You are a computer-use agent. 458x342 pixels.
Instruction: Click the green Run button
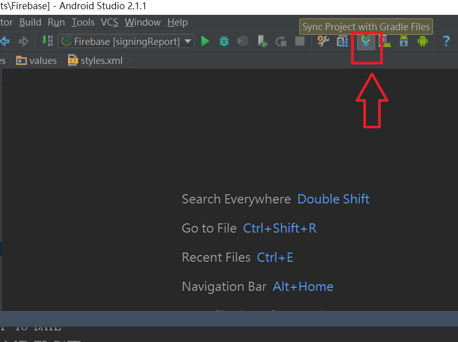click(x=205, y=41)
